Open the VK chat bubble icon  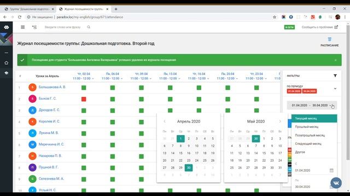point(336,183)
